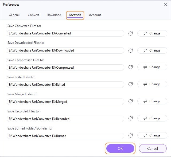Reset the Recorded files path icon
The image size is (171, 157).
(x=131, y=119)
